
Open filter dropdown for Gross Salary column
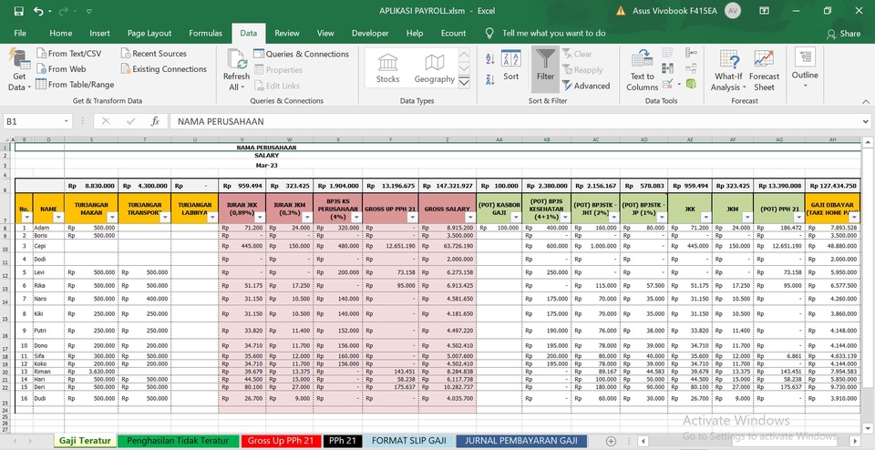pos(470,218)
